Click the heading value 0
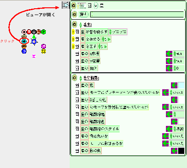Image resolution: width=187 pixels, height=168 pixels. point(177,68)
